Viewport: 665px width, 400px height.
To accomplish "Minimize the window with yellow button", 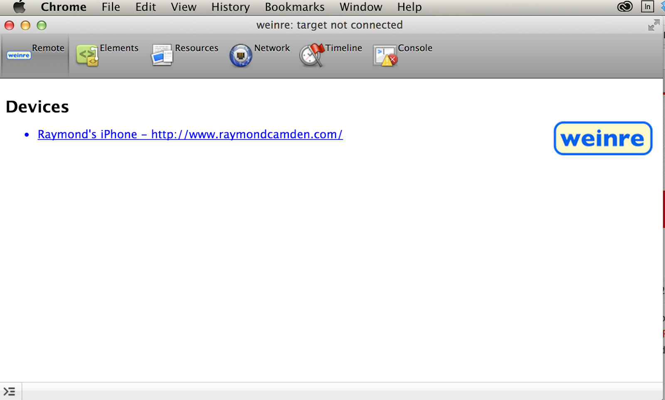I will [25, 26].
